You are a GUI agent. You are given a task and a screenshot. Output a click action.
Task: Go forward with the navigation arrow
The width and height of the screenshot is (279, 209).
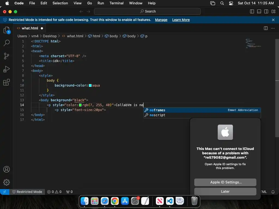pos(89,11)
